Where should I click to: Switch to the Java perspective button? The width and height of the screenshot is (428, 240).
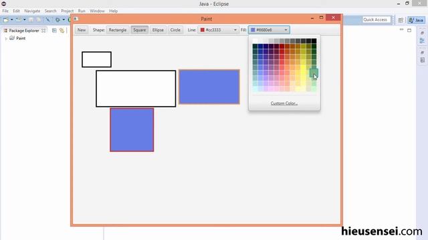(x=416, y=20)
